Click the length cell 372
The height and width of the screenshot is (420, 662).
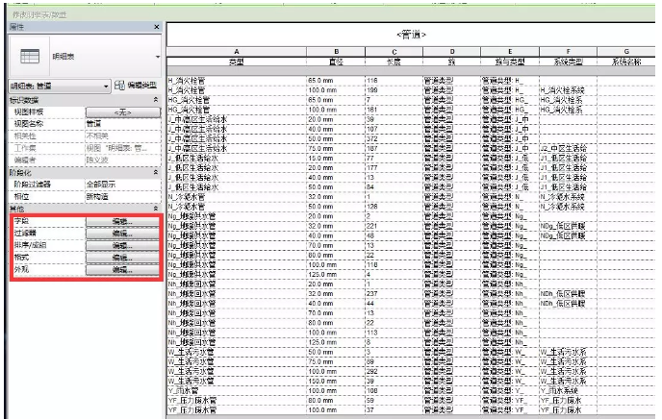coord(395,138)
